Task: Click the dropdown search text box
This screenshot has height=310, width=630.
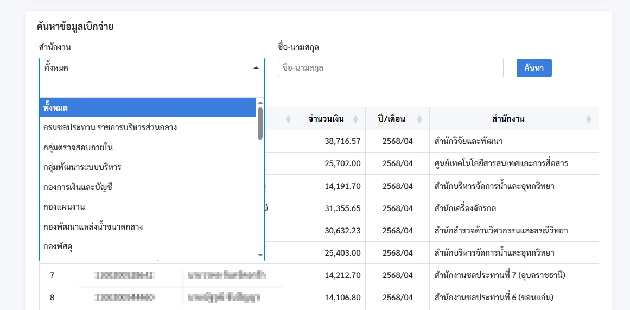Action: [152, 87]
